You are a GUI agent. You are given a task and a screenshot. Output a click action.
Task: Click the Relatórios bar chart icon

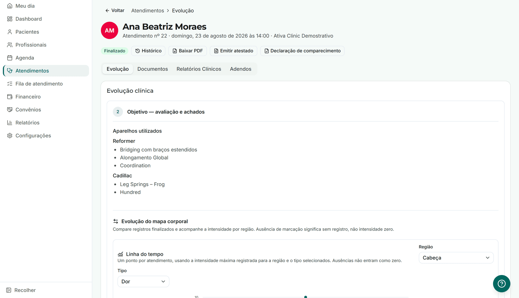pos(10,123)
